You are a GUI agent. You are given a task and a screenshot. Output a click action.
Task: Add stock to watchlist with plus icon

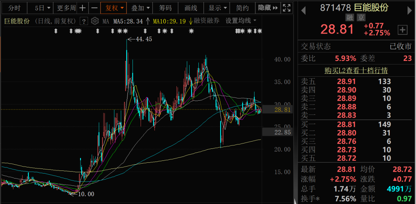(x=403, y=30)
